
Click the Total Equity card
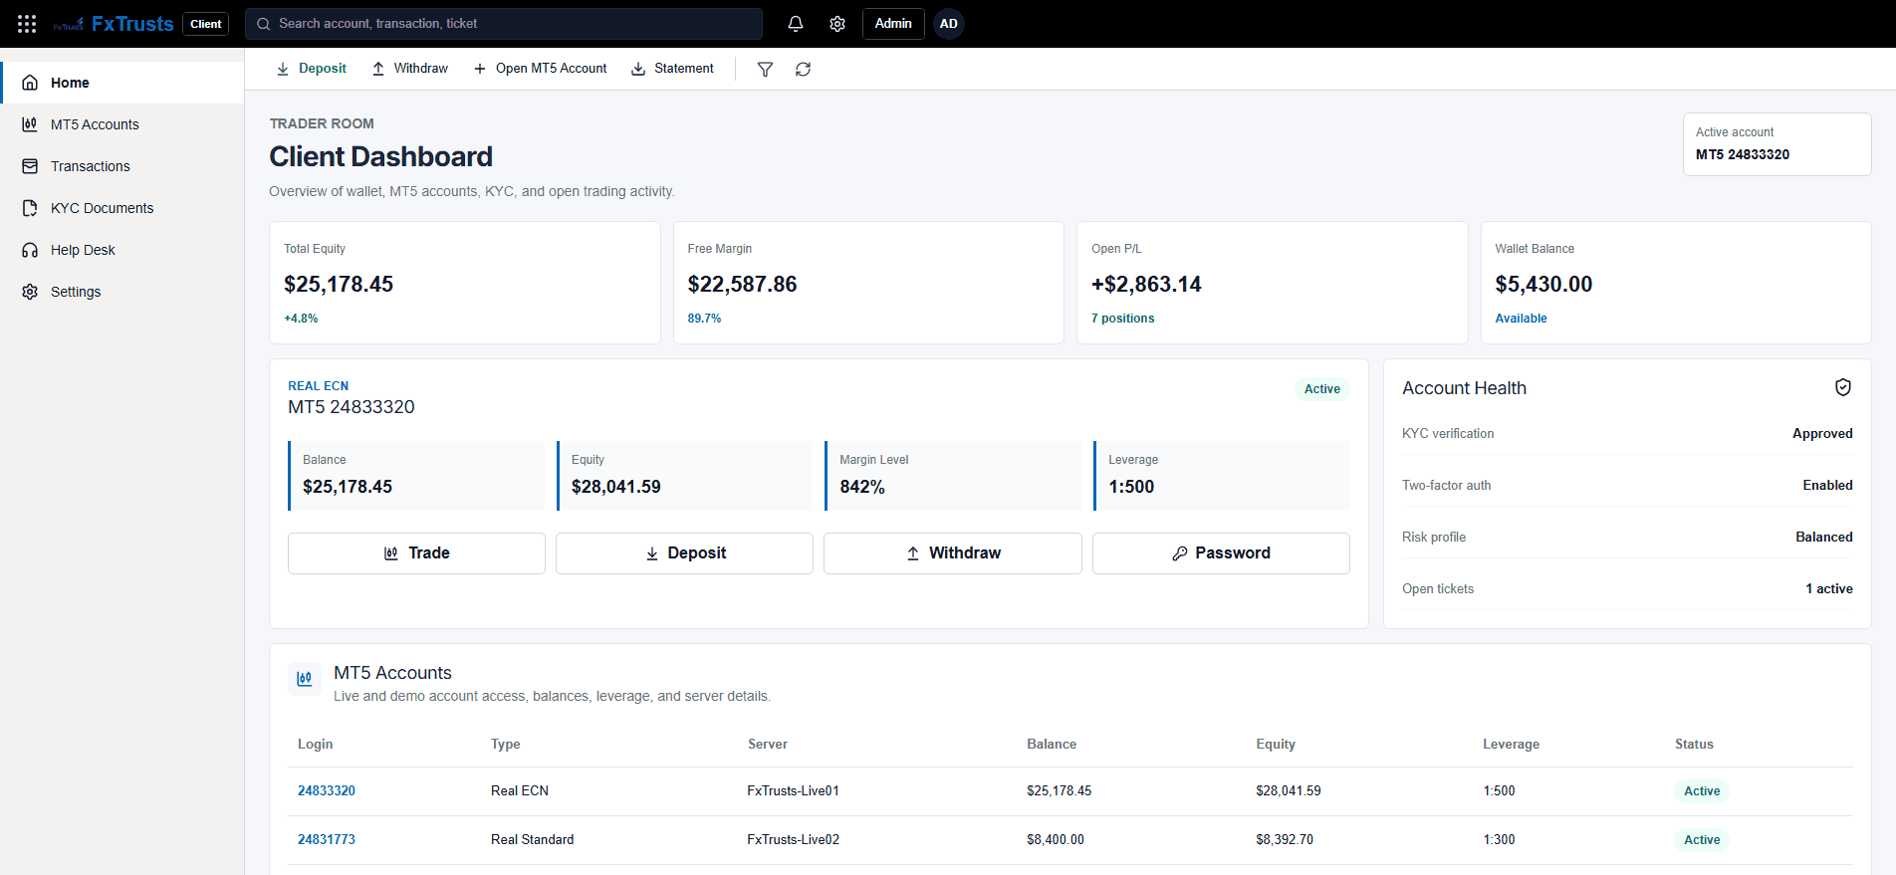pyautogui.click(x=465, y=283)
